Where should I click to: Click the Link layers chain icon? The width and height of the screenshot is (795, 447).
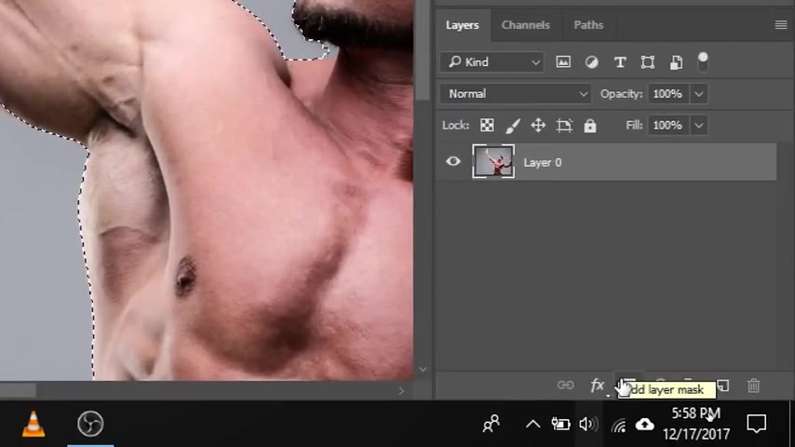(565, 386)
